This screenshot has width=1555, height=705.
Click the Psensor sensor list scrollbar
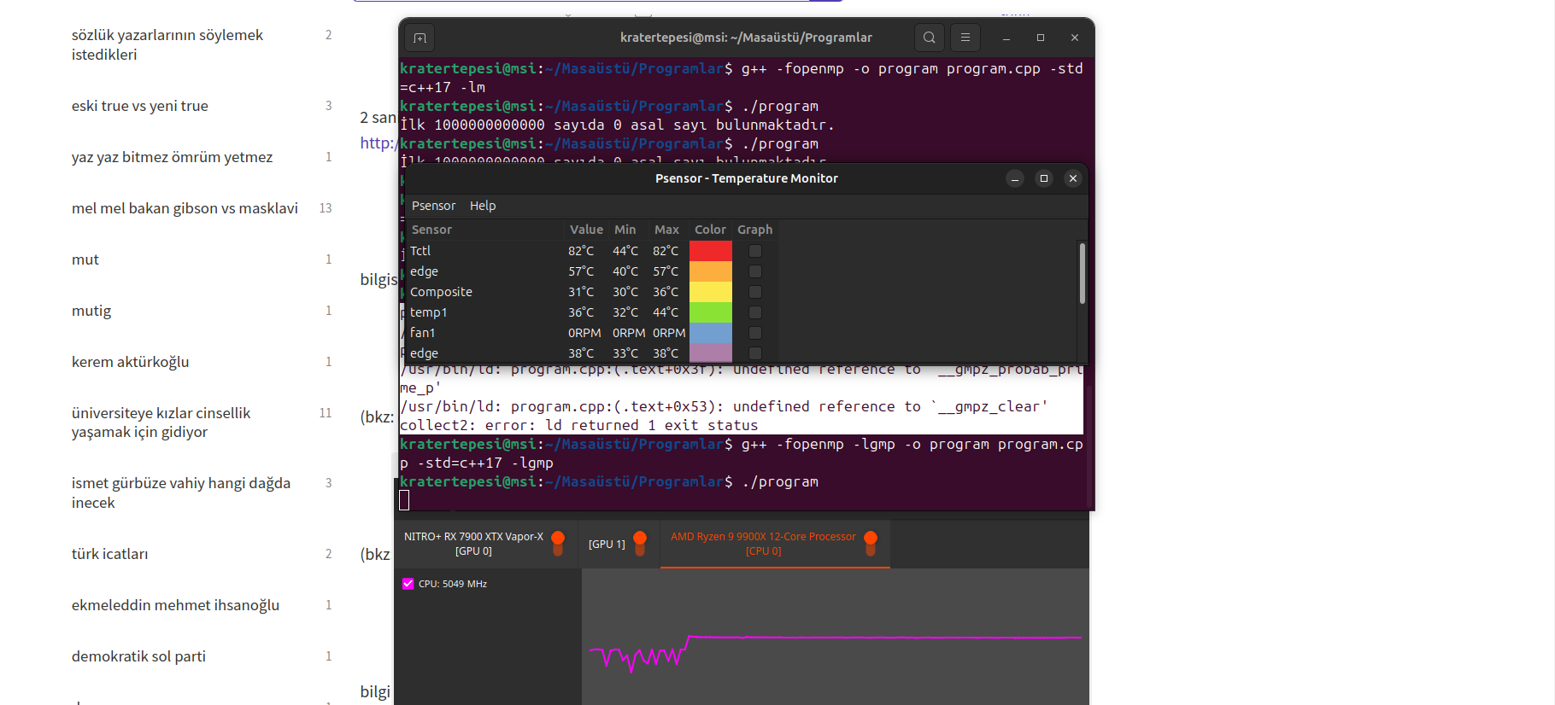[x=1082, y=273]
